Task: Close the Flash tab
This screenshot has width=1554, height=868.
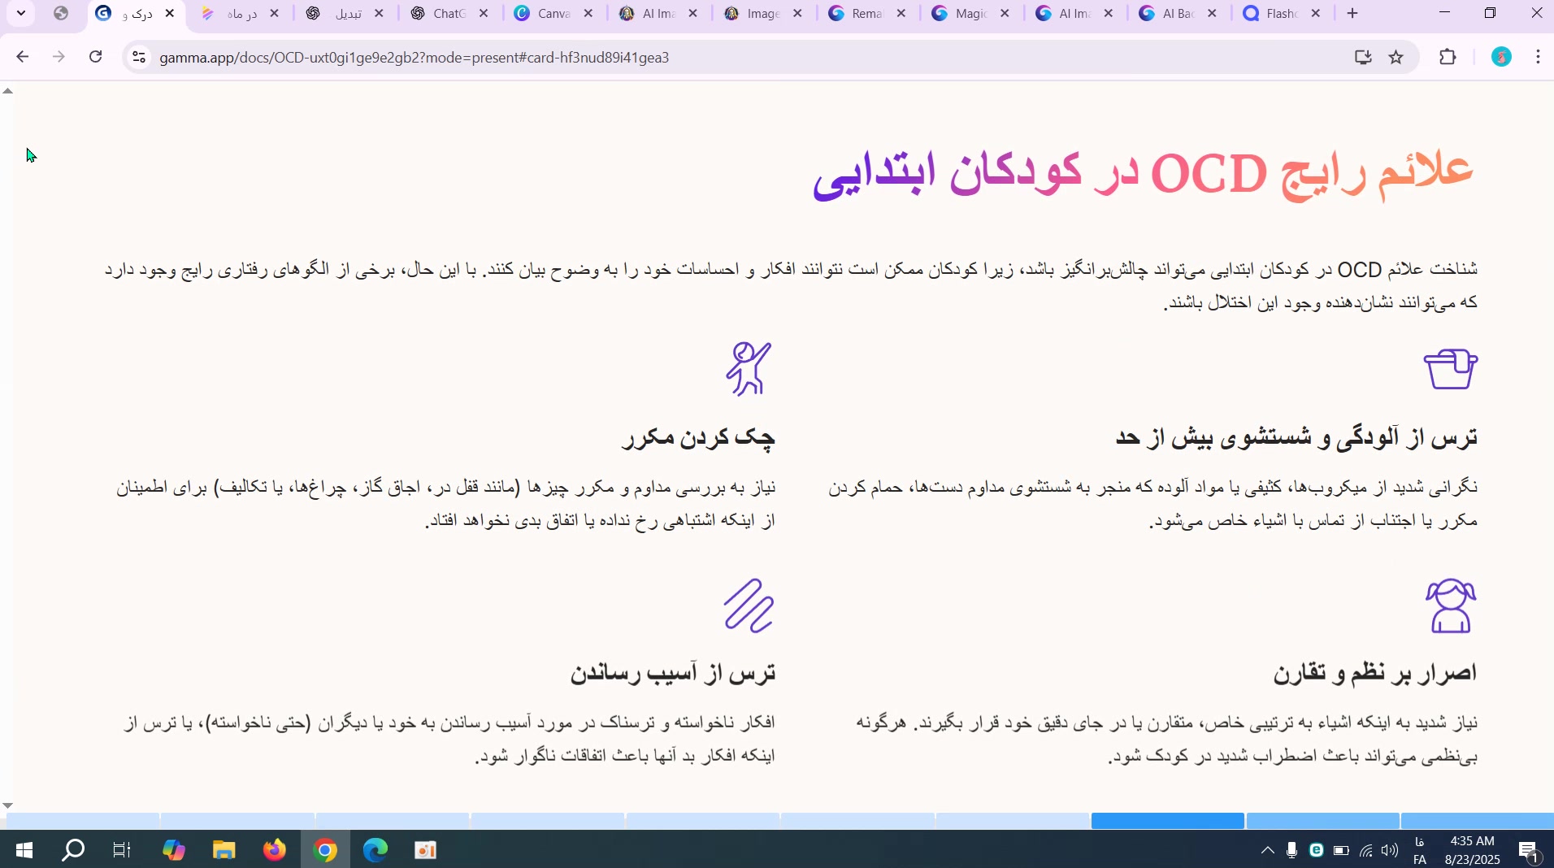Action: (1317, 14)
